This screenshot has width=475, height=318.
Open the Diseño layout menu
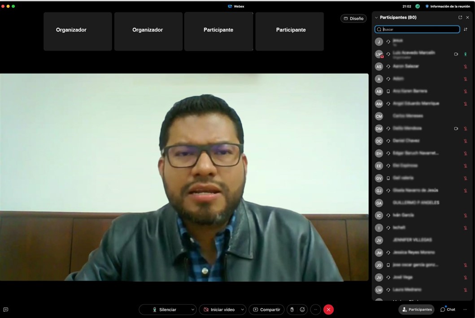click(x=353, y=18)
